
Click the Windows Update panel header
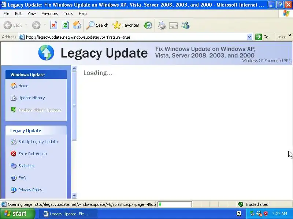pos(36,74)
